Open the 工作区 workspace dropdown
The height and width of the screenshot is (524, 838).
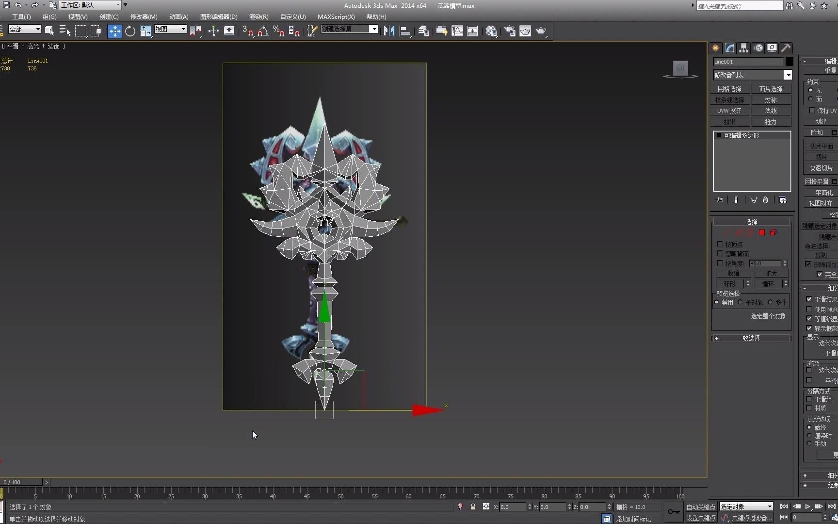coord(90,5)
